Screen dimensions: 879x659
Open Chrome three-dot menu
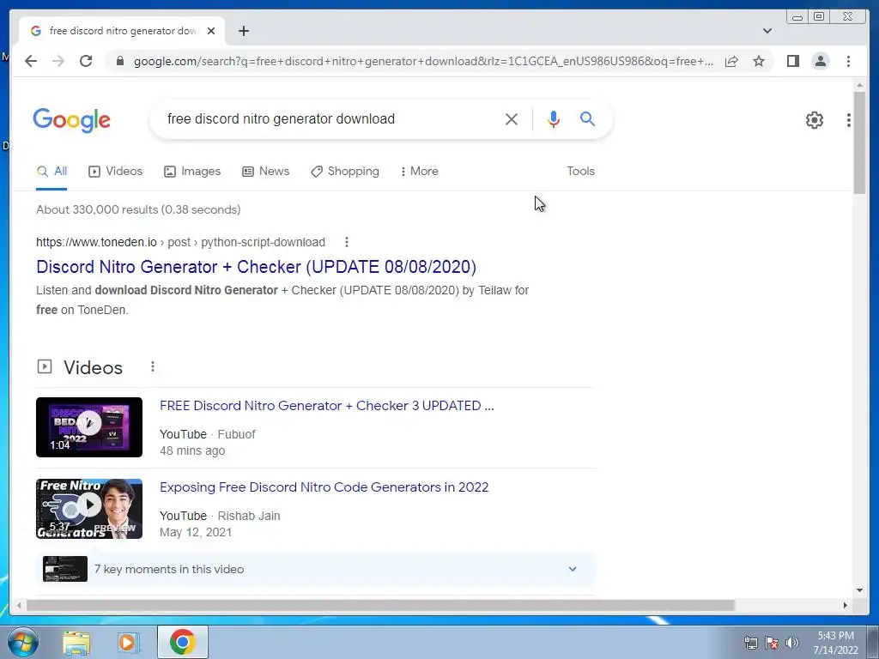[x=849, y=61]
